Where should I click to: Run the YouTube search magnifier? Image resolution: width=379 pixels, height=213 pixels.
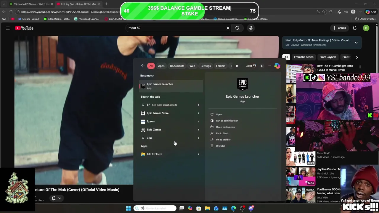pyautogui.click(x=237, y=28)
